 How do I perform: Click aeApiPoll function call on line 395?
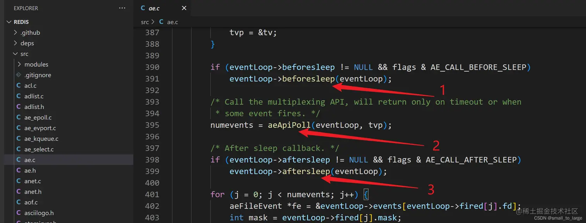point(289,125)
